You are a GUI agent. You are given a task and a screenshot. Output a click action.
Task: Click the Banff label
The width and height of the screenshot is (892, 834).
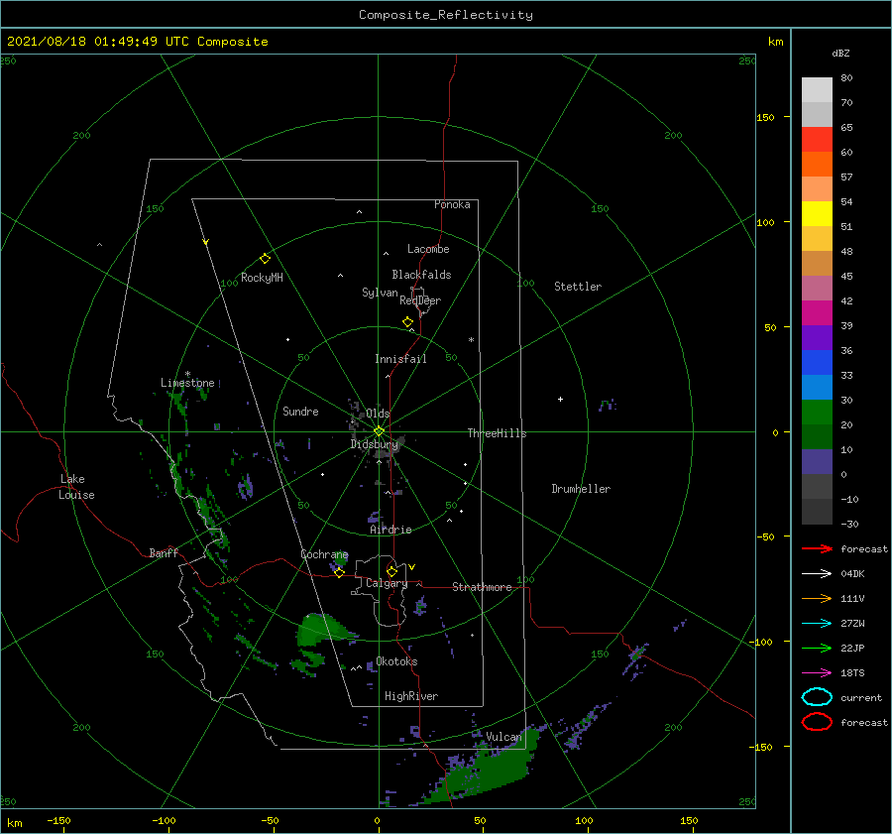click(x=164, y=552)
